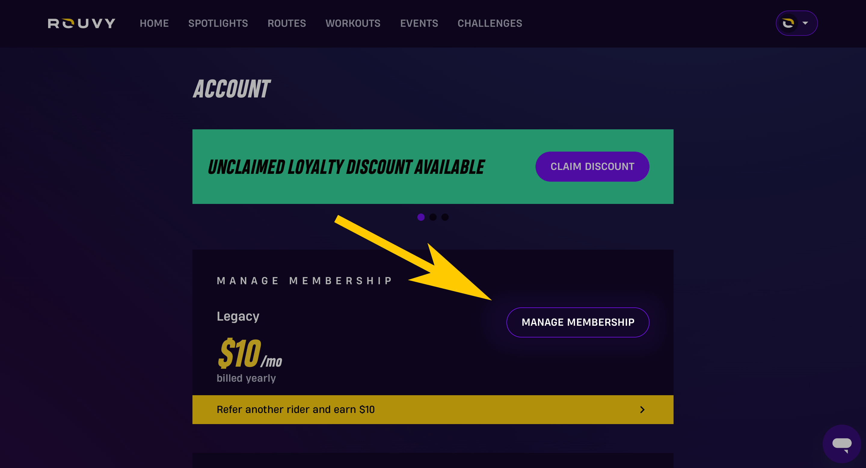Open the SPOTLIGHTS menu item
Screen dimensions: 866x468
click(x=218, y=23)
